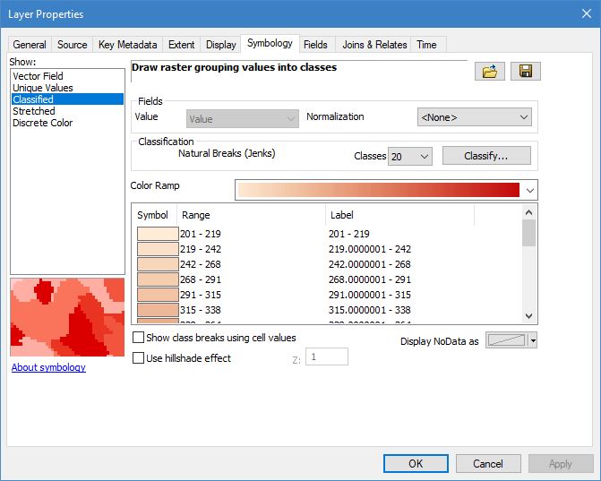Screen dimensions: 601x481
Task: Click the symbol swatch for 201 - 219
Action: click(x=158, y=234)
